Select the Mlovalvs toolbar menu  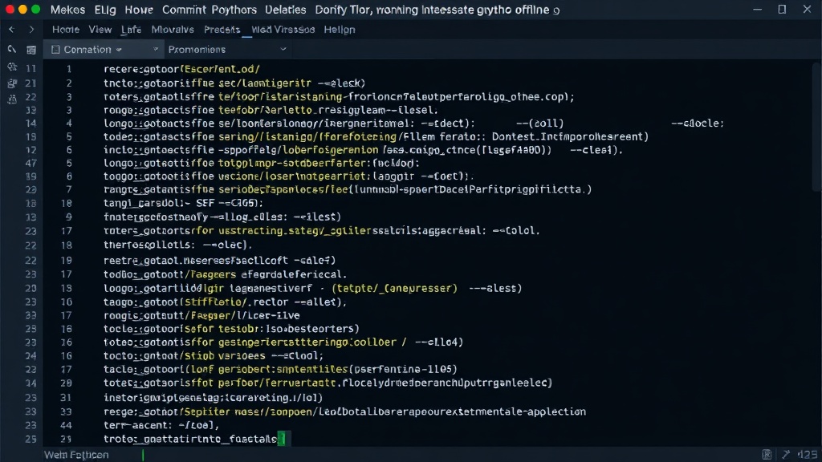173,30
